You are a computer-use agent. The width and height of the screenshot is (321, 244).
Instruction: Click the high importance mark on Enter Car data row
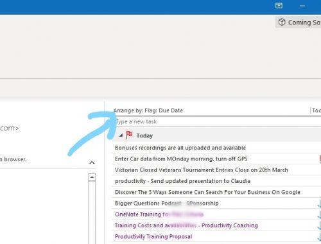point(320,159)
